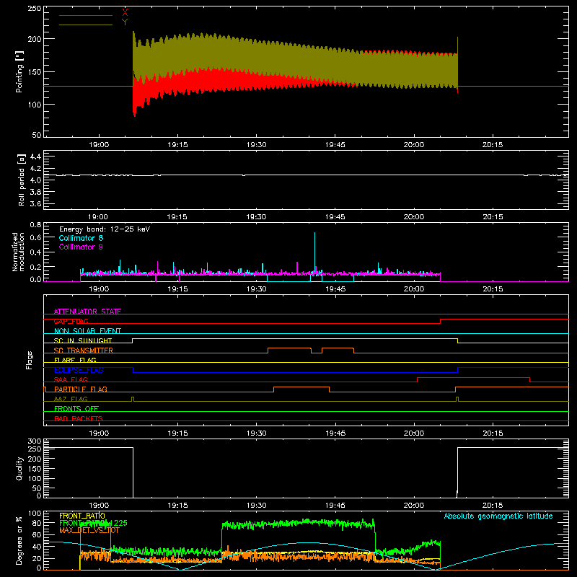Image resolution: width=577 pixels, height=577 pixels.
Task: Select the PARTICLE_FLAG label
Action: pos(81,389)
